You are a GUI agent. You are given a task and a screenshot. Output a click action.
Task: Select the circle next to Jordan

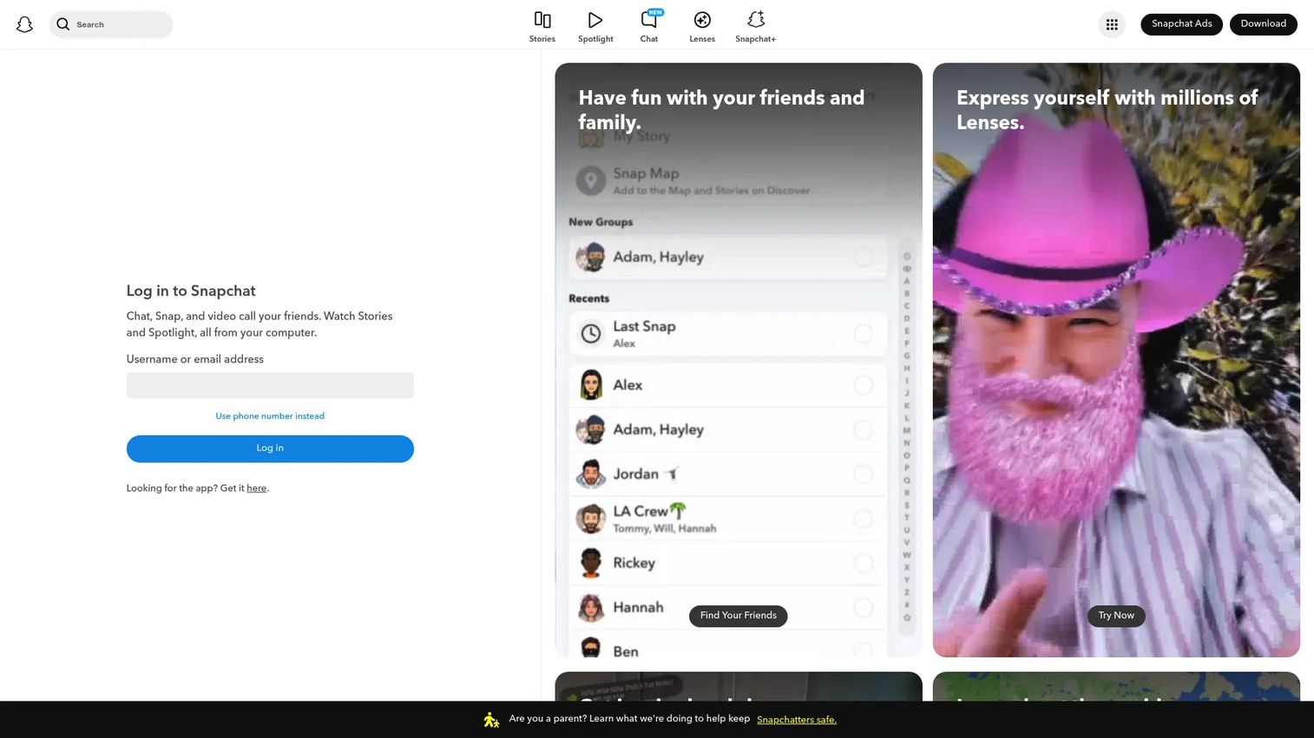point(864,474)
